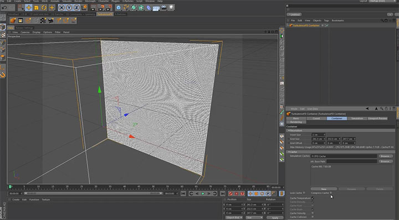Click the Autokeying red icon
399x220 pixels.
pyautogui.click(x=237, y=193)
